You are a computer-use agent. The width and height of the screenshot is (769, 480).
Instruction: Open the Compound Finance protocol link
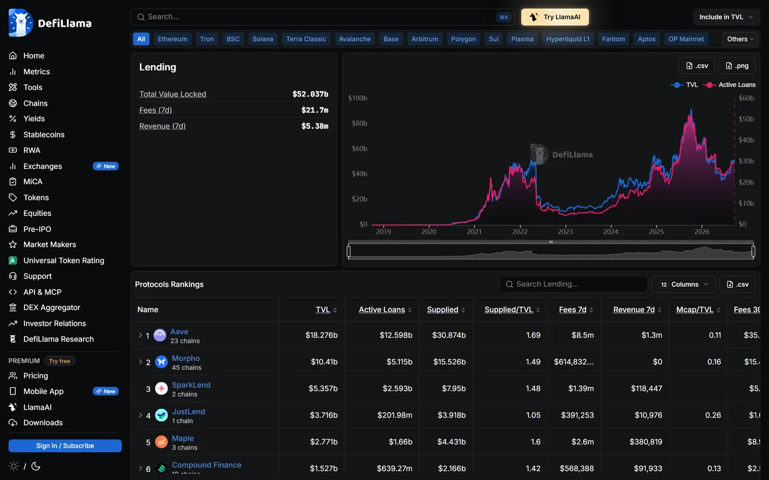[x=207, y=465]
